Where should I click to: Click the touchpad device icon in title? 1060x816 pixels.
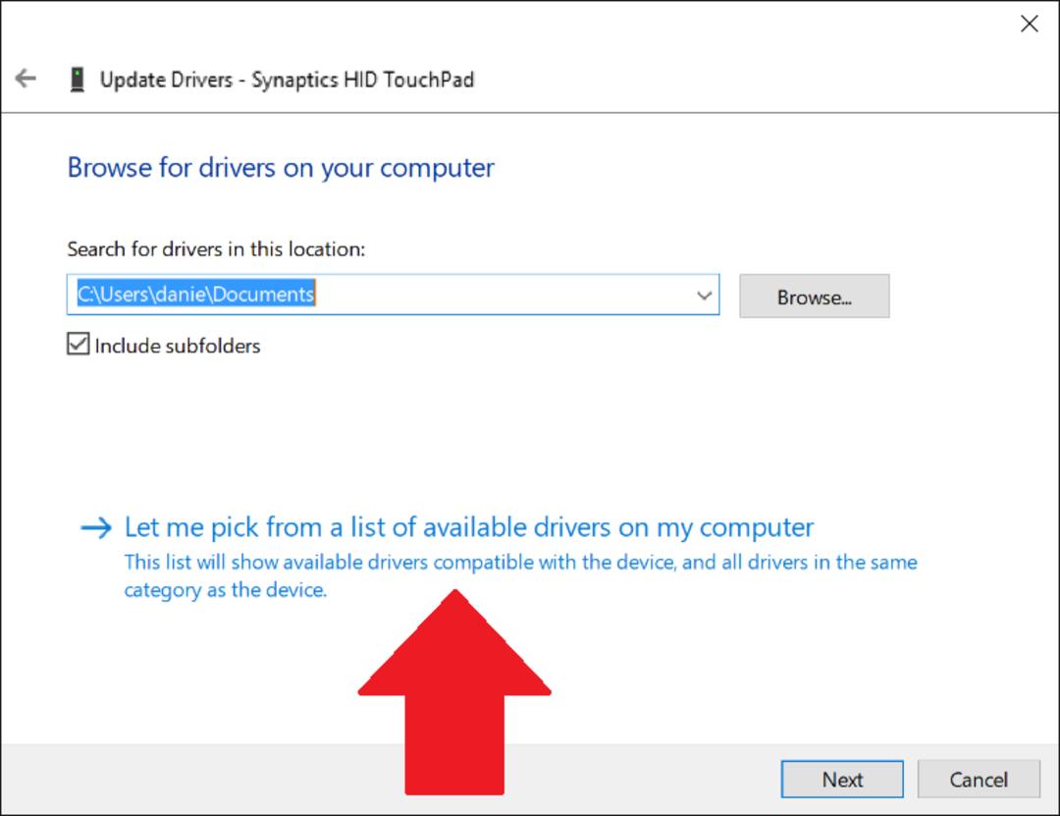[x=78, y=80]
